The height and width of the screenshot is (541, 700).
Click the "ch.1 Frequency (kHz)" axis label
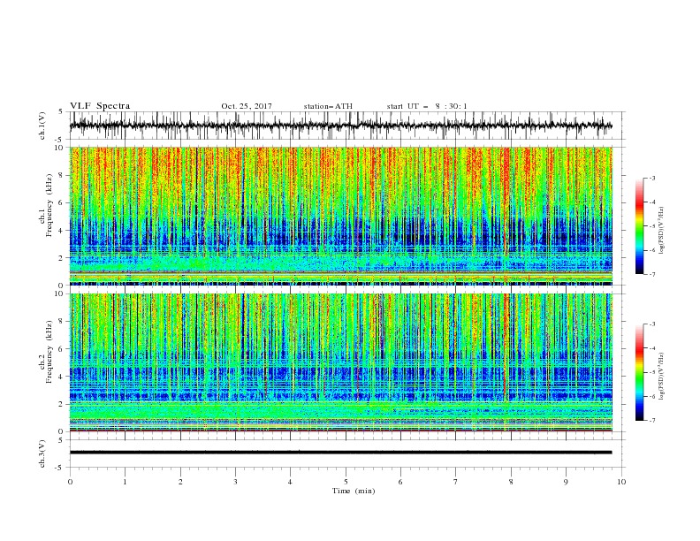pos(46,205)
